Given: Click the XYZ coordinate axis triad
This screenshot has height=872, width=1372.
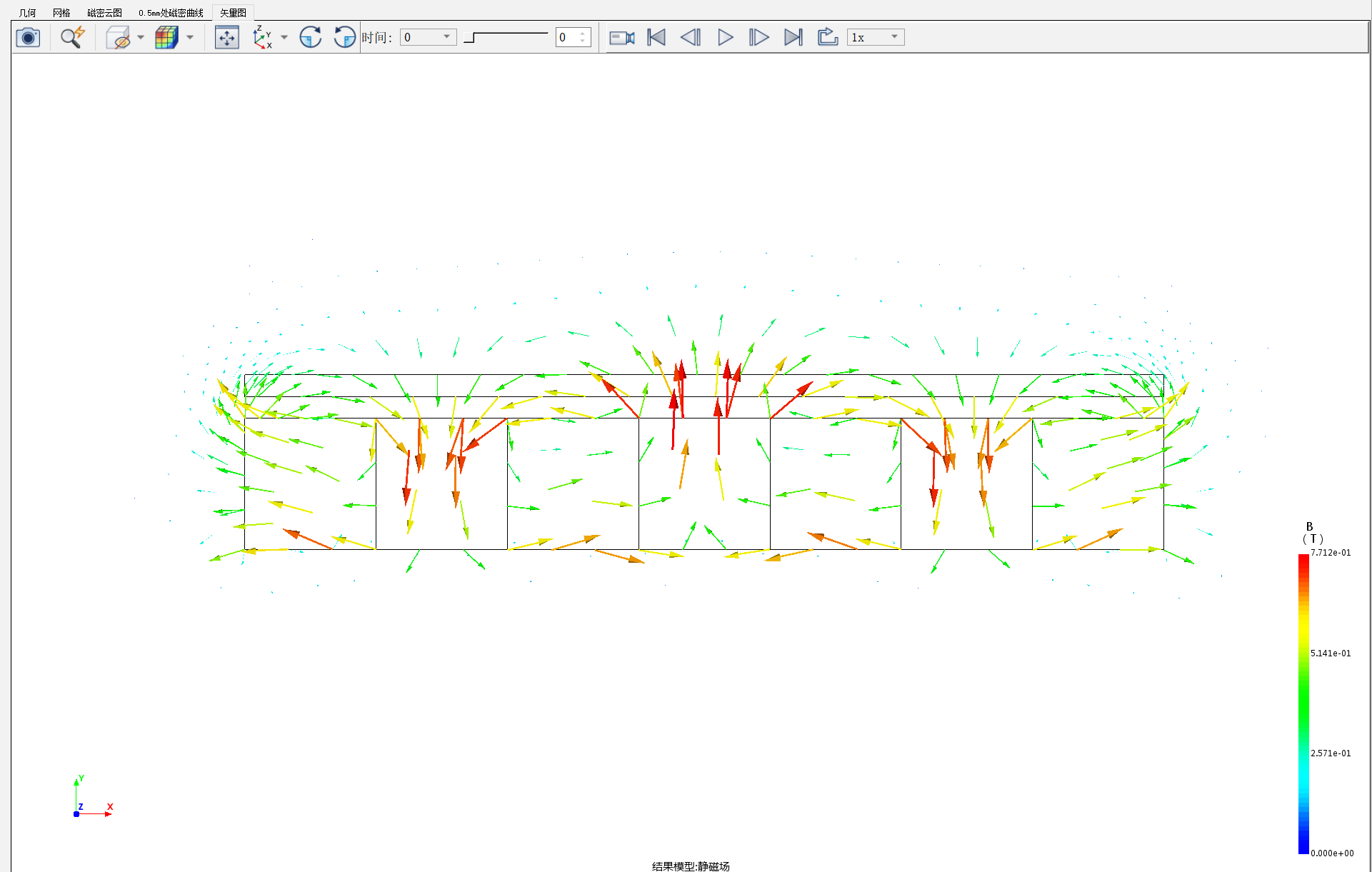Looking at the screenshot, I should coord(92,796).
